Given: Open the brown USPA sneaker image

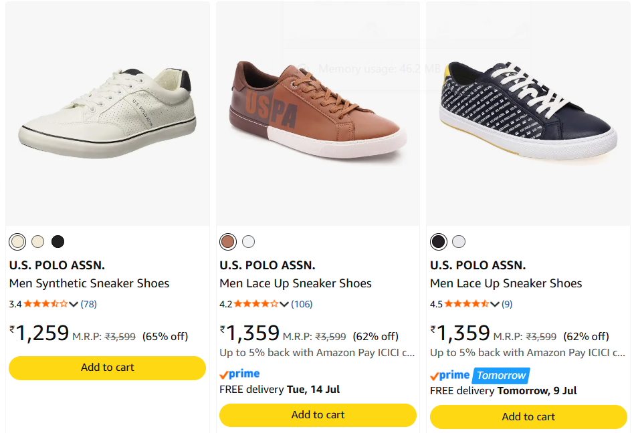Looking at the screenshot, I should [318, 114].
